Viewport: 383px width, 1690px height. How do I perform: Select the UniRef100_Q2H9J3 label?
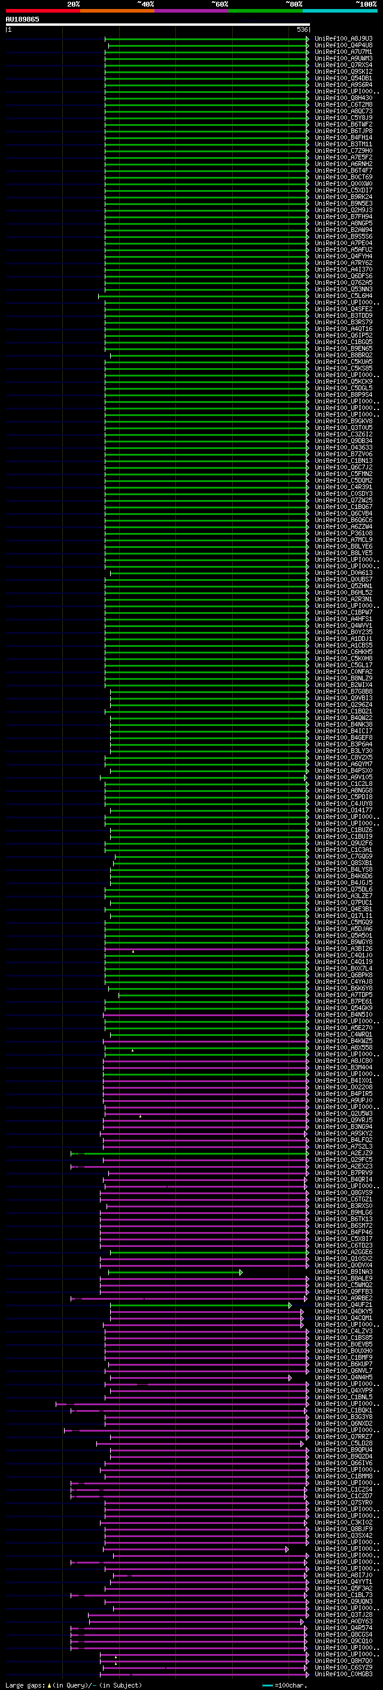[x=343, y=210]
